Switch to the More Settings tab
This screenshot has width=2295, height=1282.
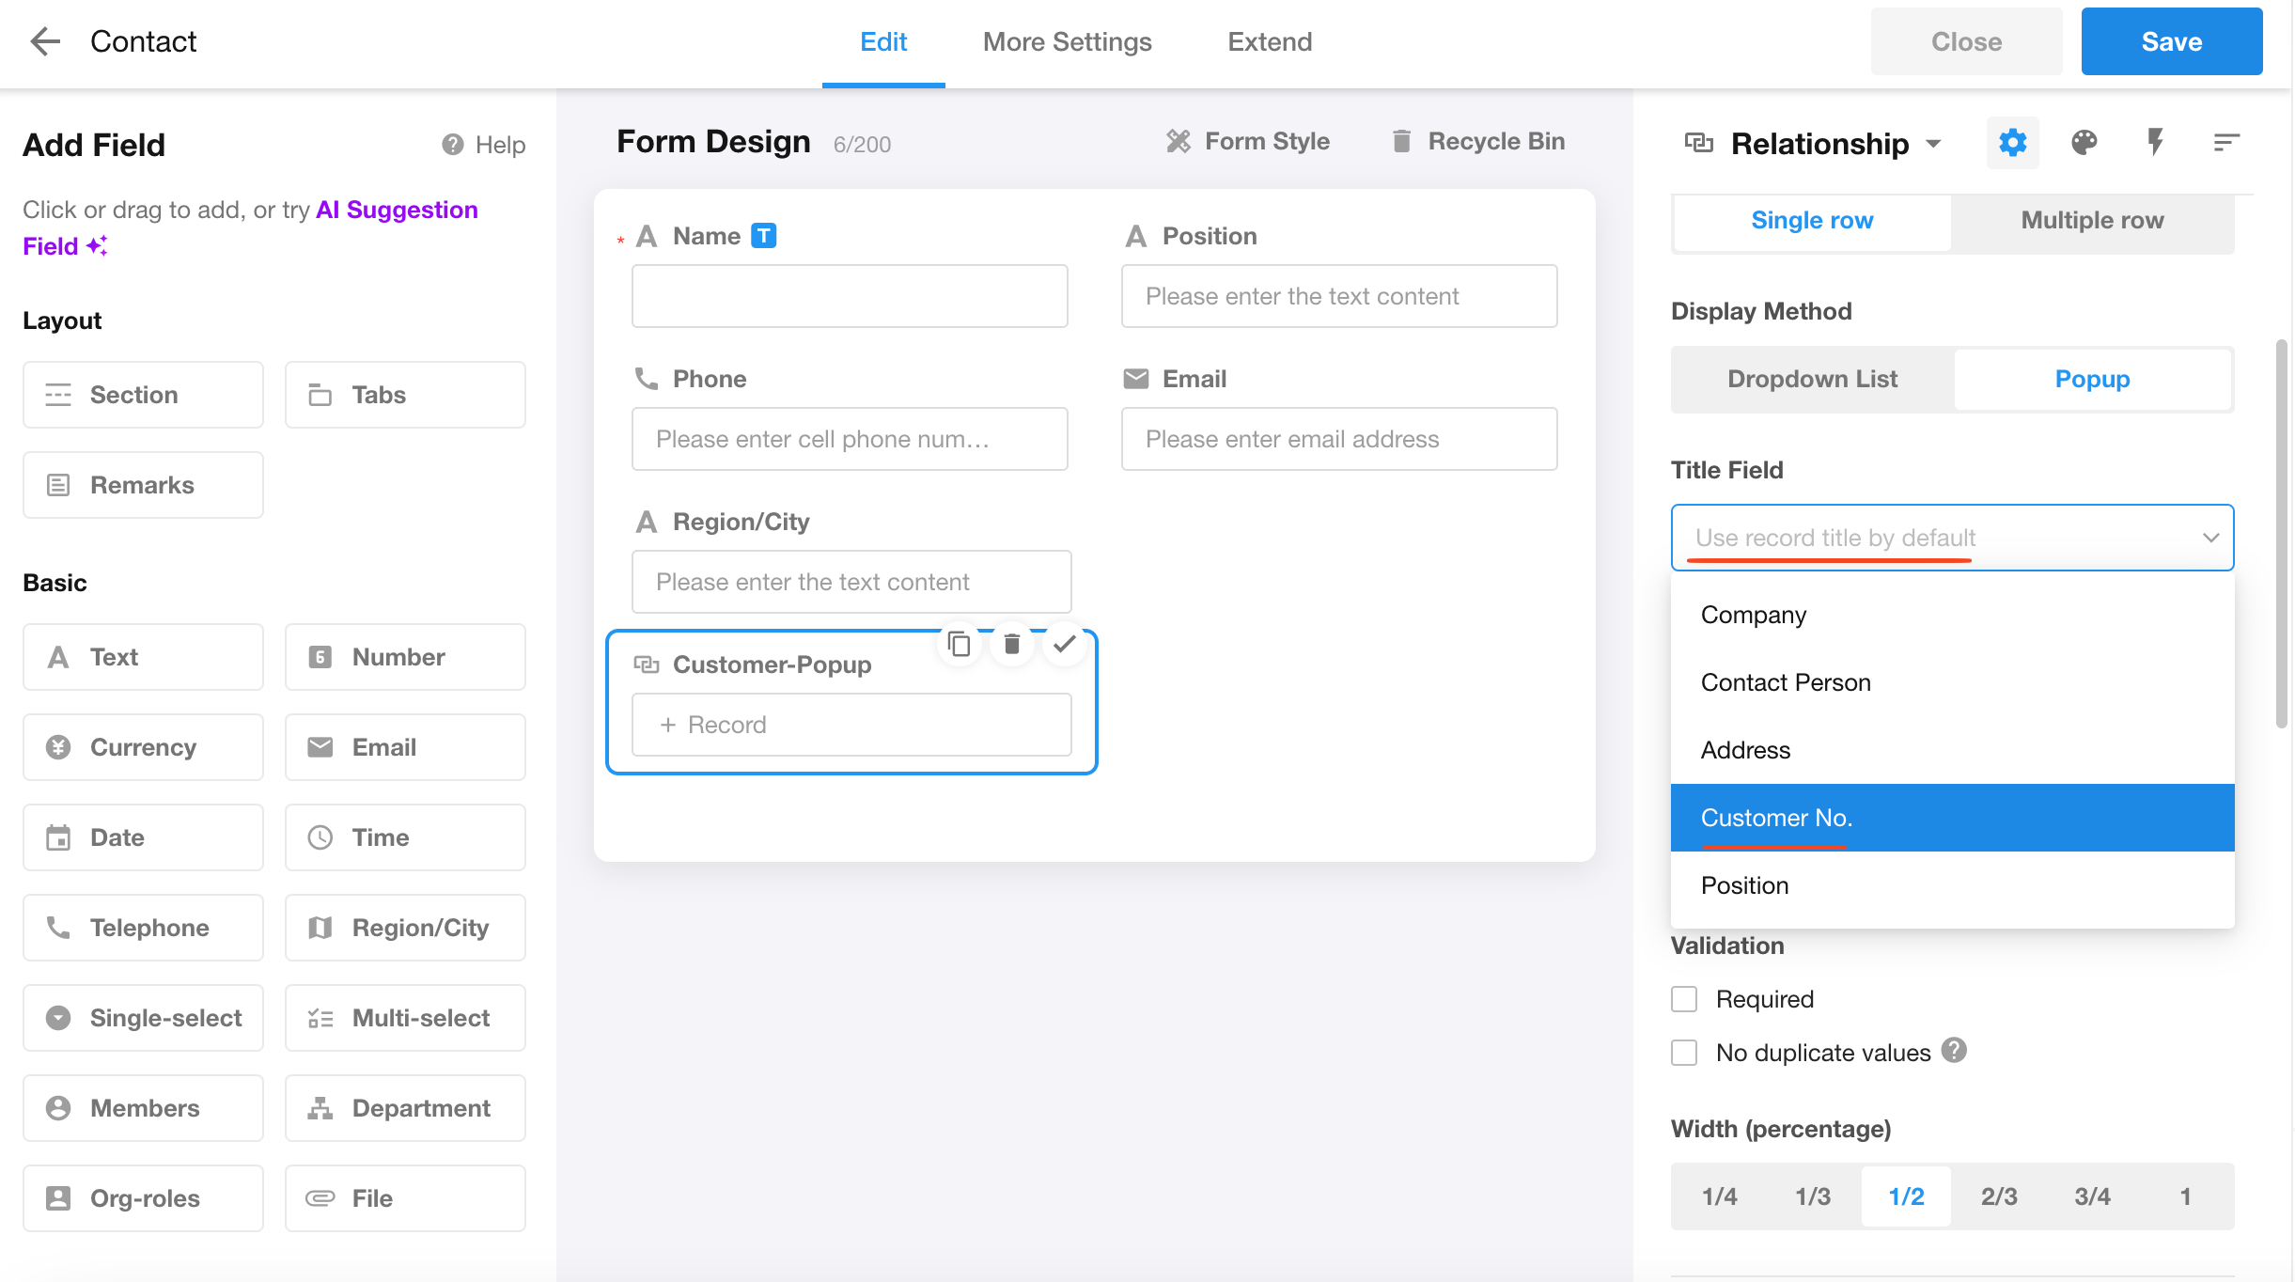[x=1067, y=41]
